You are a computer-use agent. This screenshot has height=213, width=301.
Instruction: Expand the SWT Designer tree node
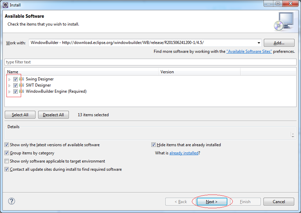pyautogui.click(x=9, y=86)
